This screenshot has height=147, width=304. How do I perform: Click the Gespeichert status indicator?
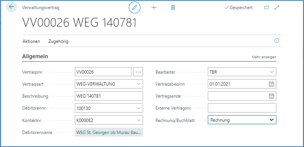click(x=238, y=8)
